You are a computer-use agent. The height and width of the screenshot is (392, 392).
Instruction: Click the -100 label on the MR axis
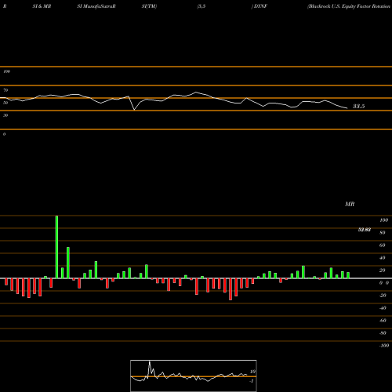[x=384, y=346]
